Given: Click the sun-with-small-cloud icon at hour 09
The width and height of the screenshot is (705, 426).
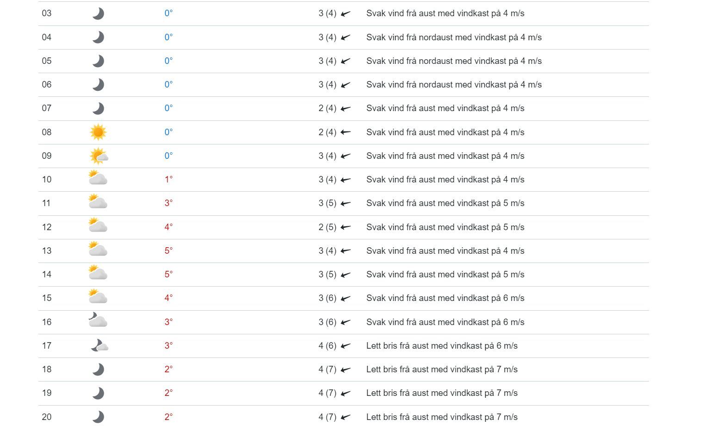Looking at the screenshot, I should pos(99,156).
